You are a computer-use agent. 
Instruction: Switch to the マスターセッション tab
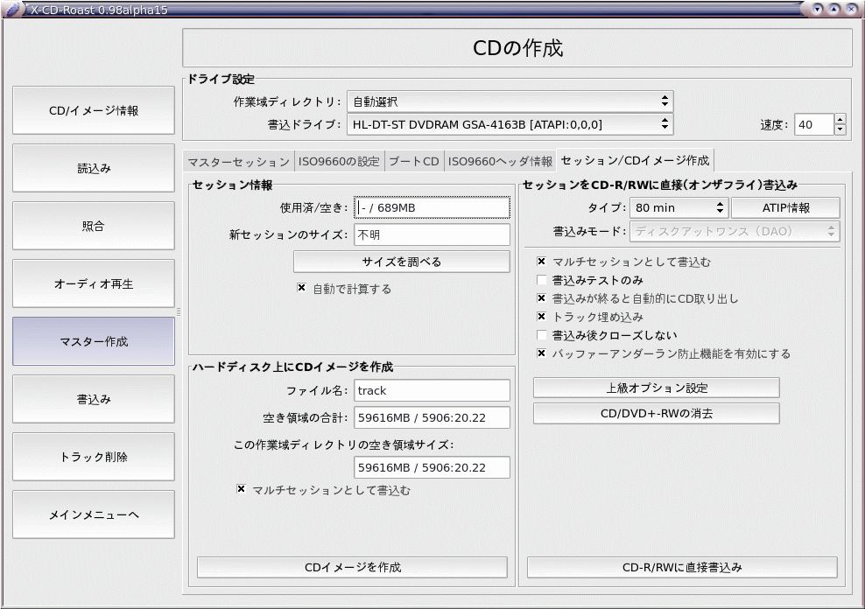(x=238, y=161)
